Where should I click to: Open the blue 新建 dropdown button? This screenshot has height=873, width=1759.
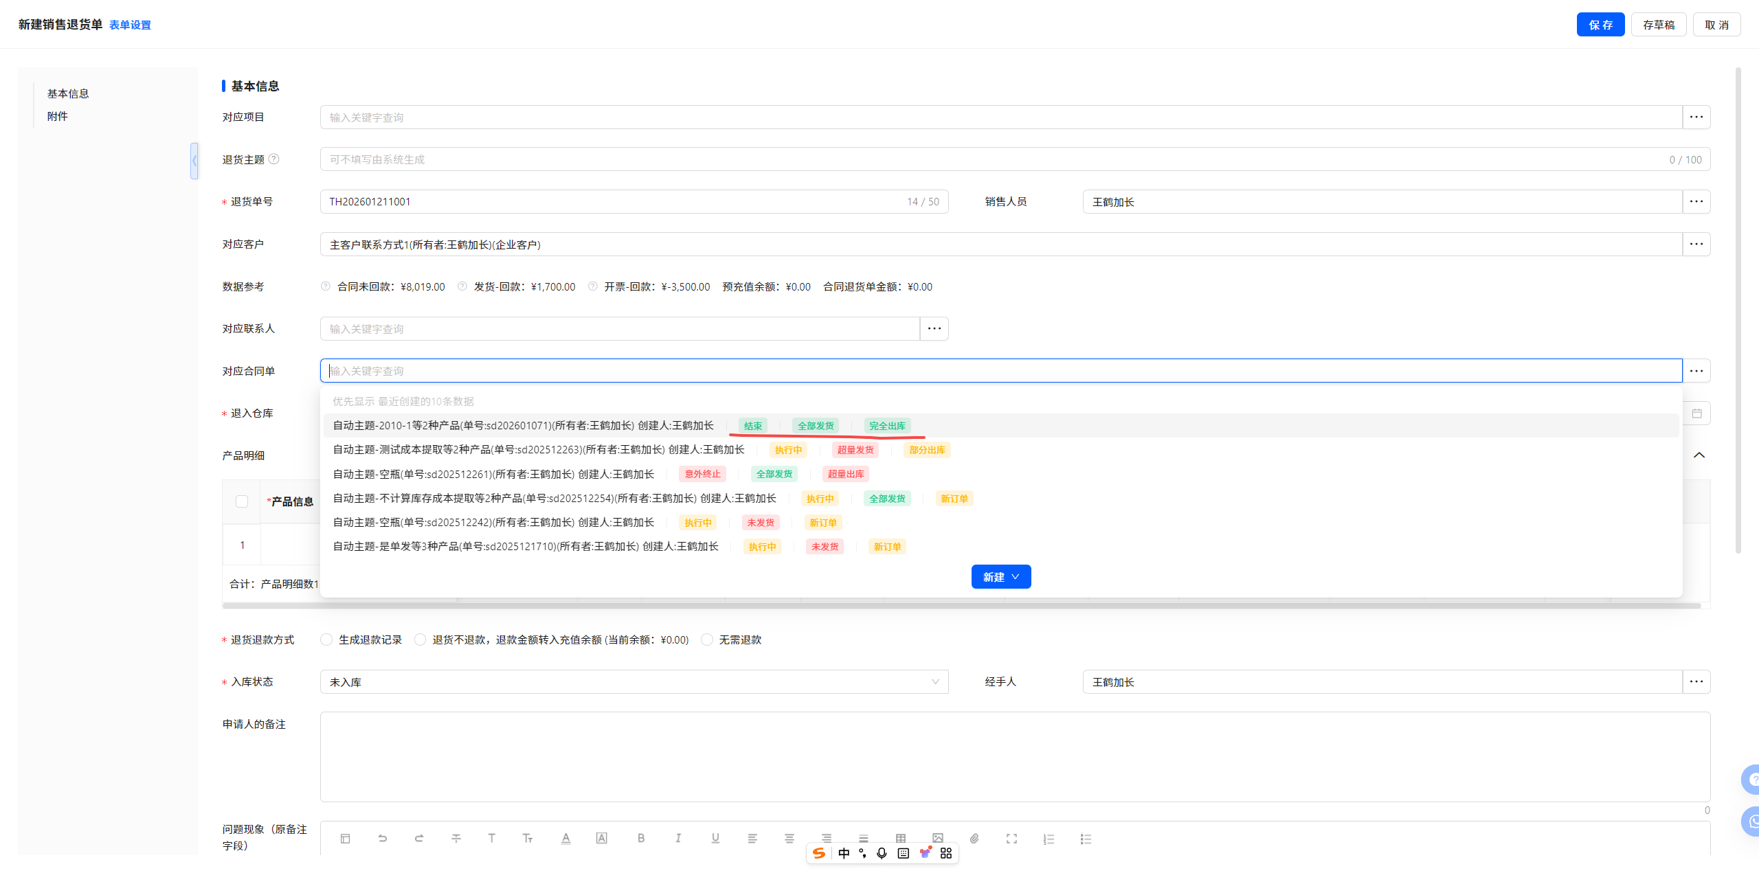click(x=1000, y=577)
